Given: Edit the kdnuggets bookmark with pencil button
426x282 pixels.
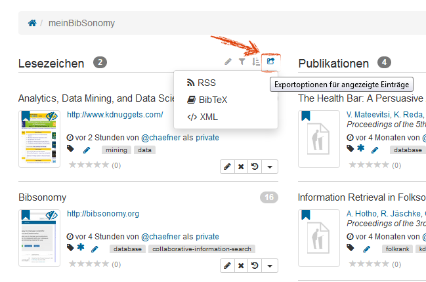Looking at the screenshot, I should pyautogui.click(x=227, y=167).
